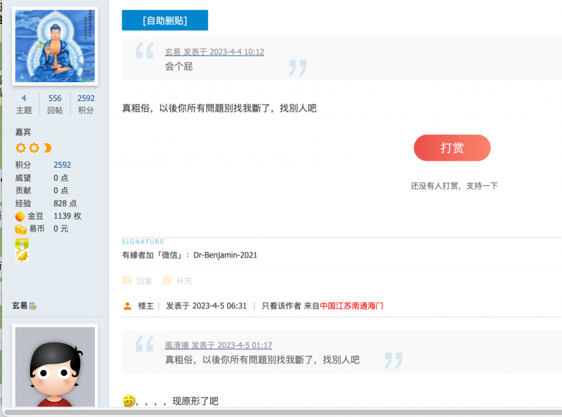Image resolution: width=562 pixels, height=417 pixels.
Task: Click the blue [自助删贴] button
Action: (165, 20)
